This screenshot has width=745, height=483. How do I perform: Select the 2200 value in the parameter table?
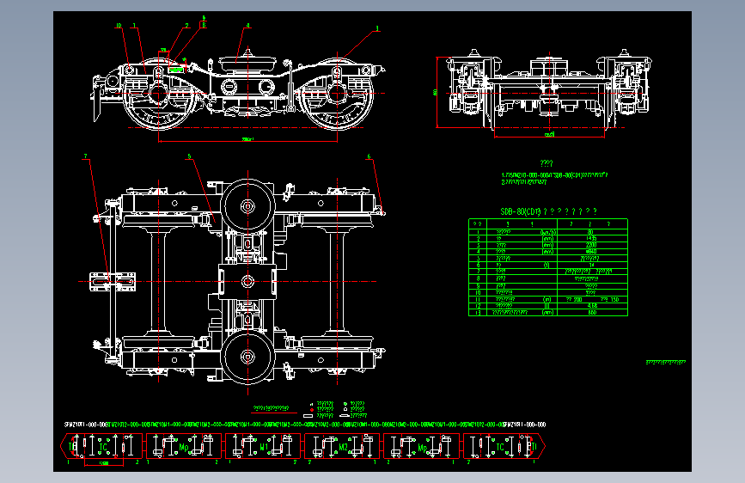(591, 245)
